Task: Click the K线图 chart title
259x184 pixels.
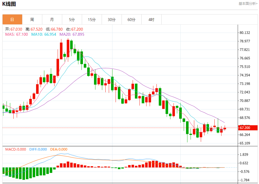Action: pos(9,4)
